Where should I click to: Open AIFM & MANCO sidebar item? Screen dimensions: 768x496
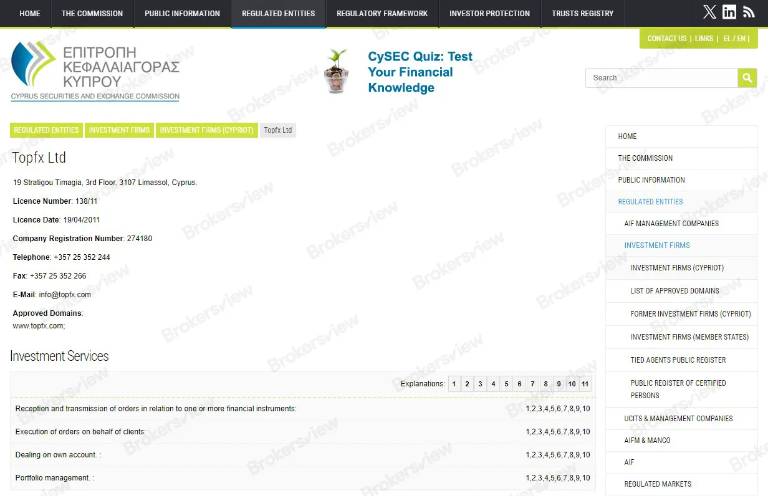(x=681, y=441)
